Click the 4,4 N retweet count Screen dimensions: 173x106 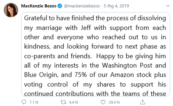point(73,102)
